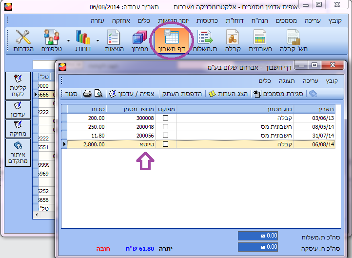This screenshot has width=352, height=258.
Task: Check the מפנקס box for document 200048
Action: point(166,127)
